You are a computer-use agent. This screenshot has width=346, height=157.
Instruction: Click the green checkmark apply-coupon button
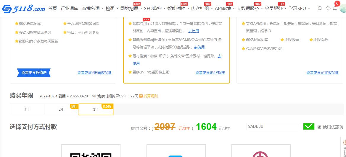[x=309, y=126]
